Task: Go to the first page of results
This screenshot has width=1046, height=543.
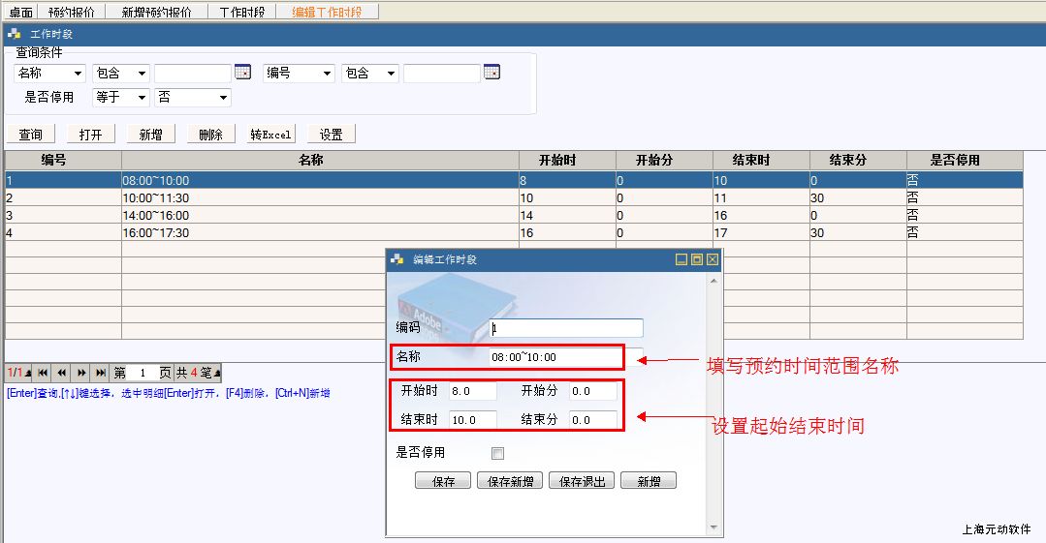Action: (x=43, y=373)
